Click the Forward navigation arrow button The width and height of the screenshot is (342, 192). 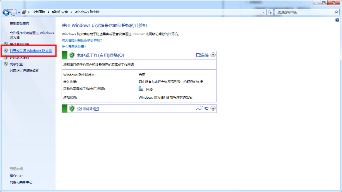[14, 12]
